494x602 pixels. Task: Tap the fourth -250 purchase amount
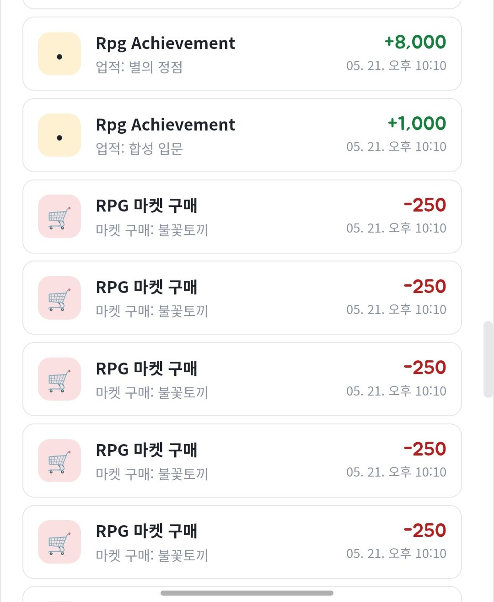coord(425,449)
